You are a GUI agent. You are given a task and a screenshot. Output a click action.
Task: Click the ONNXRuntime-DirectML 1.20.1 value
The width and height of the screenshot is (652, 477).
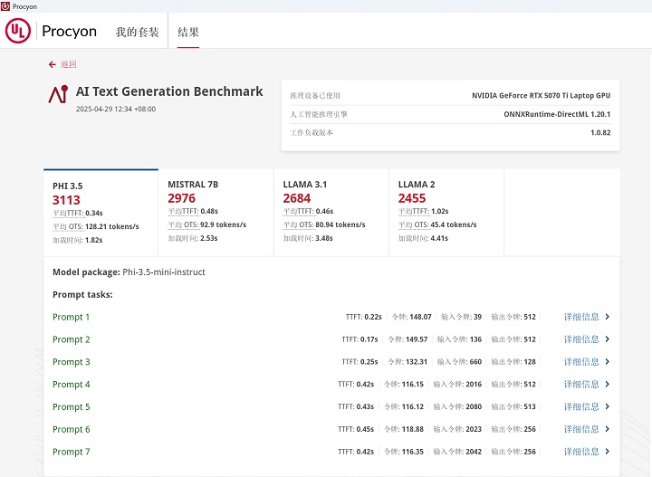pyautogui.click(x=557, y=114)
